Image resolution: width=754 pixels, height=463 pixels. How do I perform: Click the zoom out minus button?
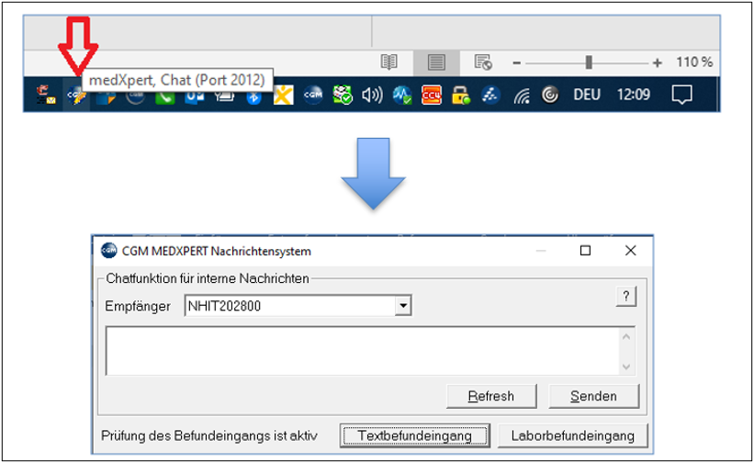click(516, 63)
